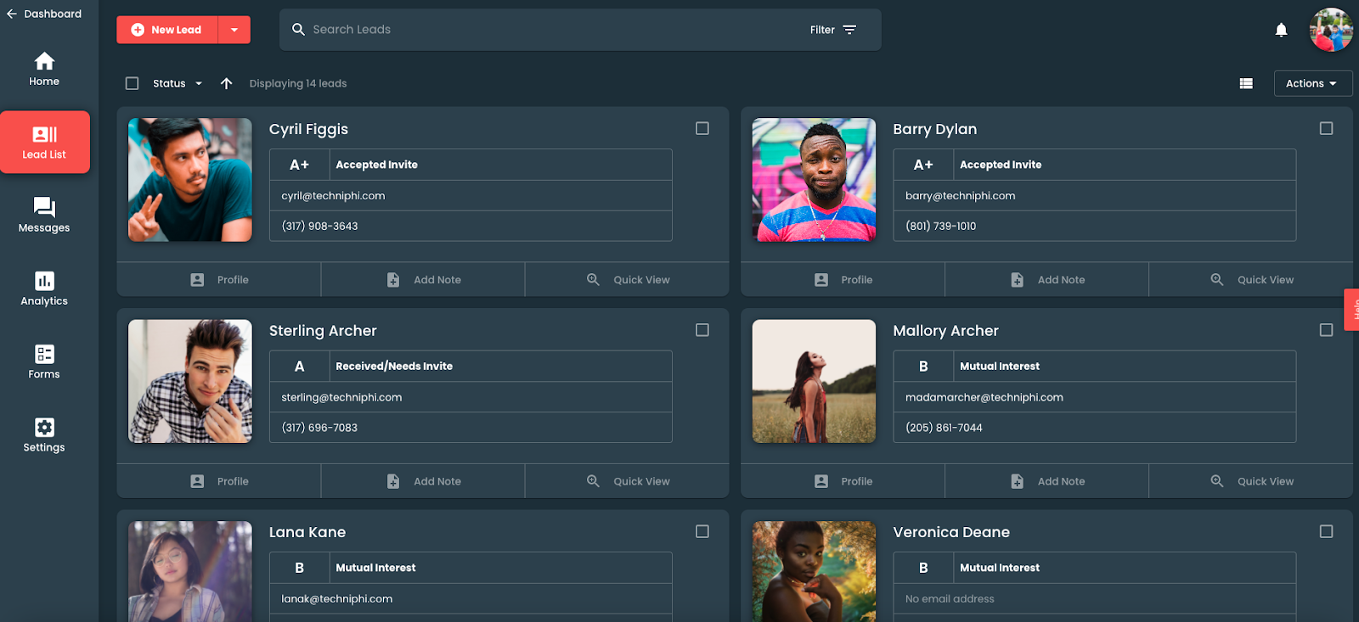
Task: Open the Actions dropdown menu
Action: coord(1312,83)
